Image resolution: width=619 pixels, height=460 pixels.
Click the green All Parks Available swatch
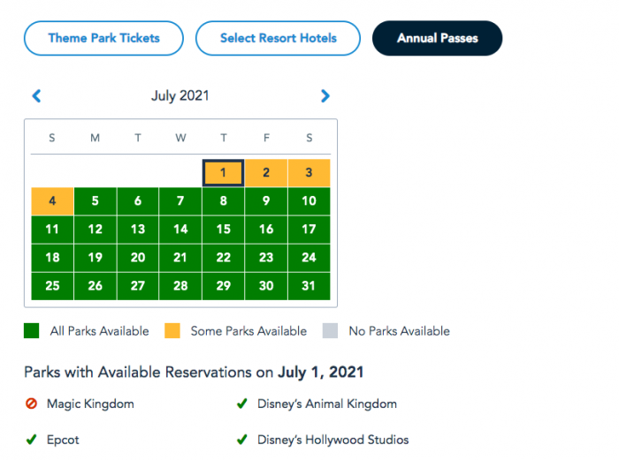tap(32, 331)
